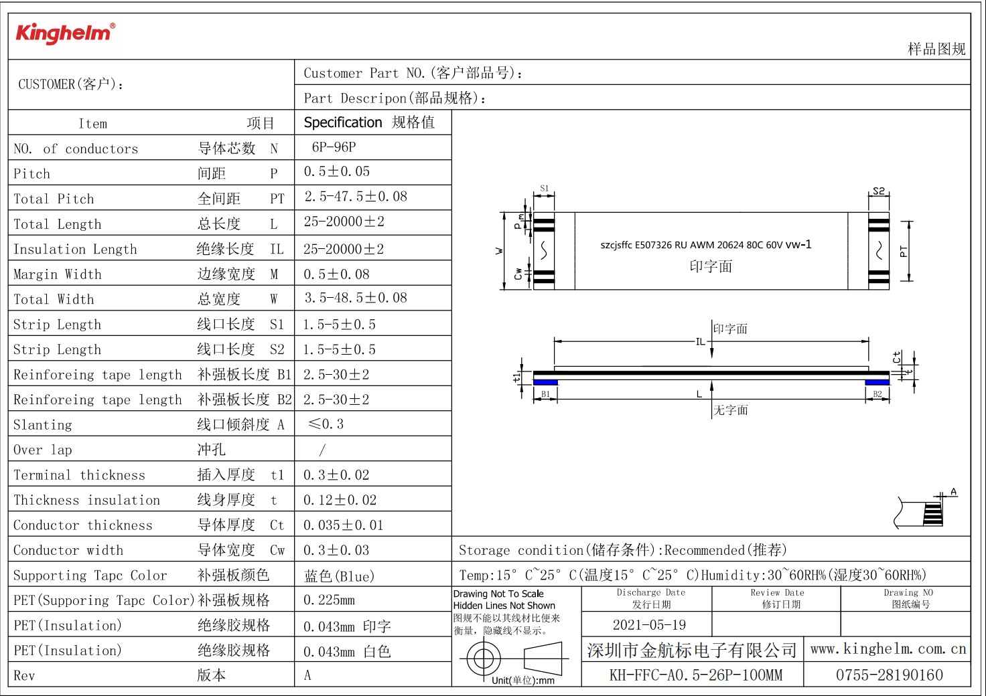Select phone number '0755-28190160'

pyautogui.click(x=889, y=675)
